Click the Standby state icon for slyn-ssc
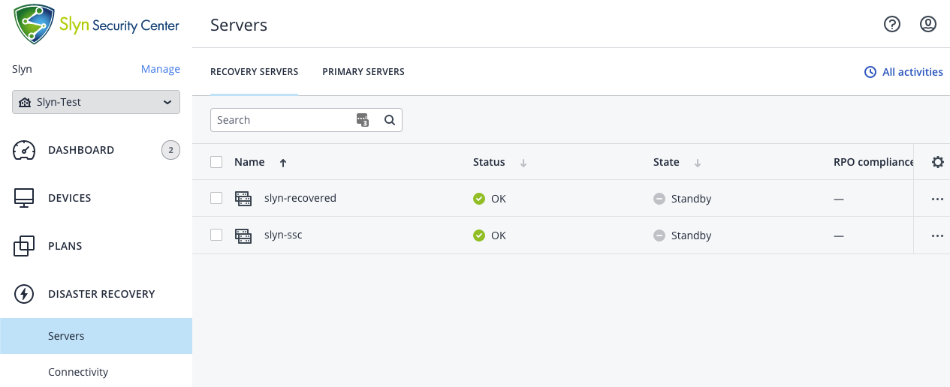The height and width of the screenshot is (387, 950). pyautogui.click(x=659, y=235)
